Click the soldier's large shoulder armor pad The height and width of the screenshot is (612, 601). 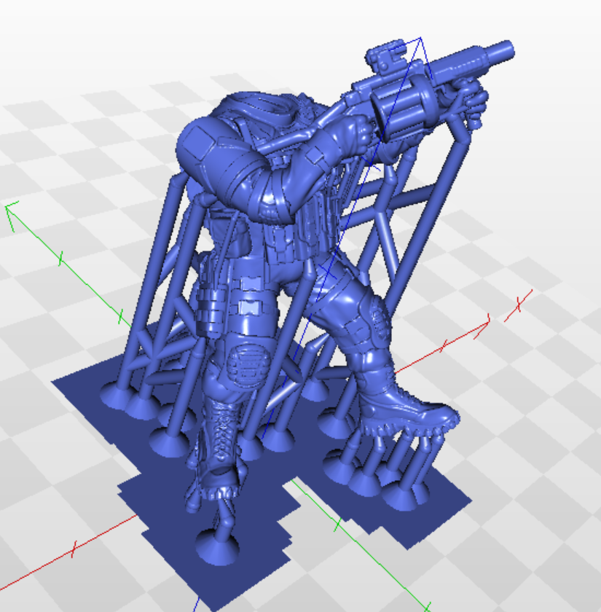200,144
